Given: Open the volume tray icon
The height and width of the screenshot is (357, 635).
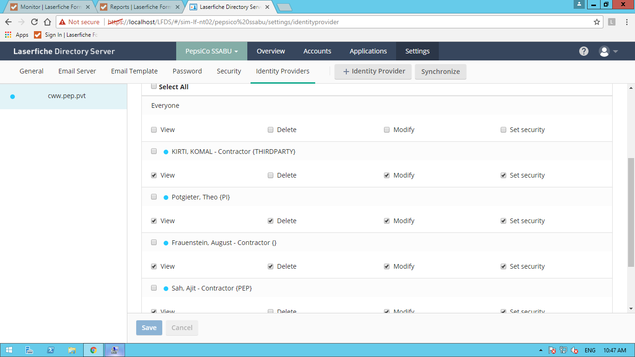Looking at the screenshot, I should click(x=575, y=350).
